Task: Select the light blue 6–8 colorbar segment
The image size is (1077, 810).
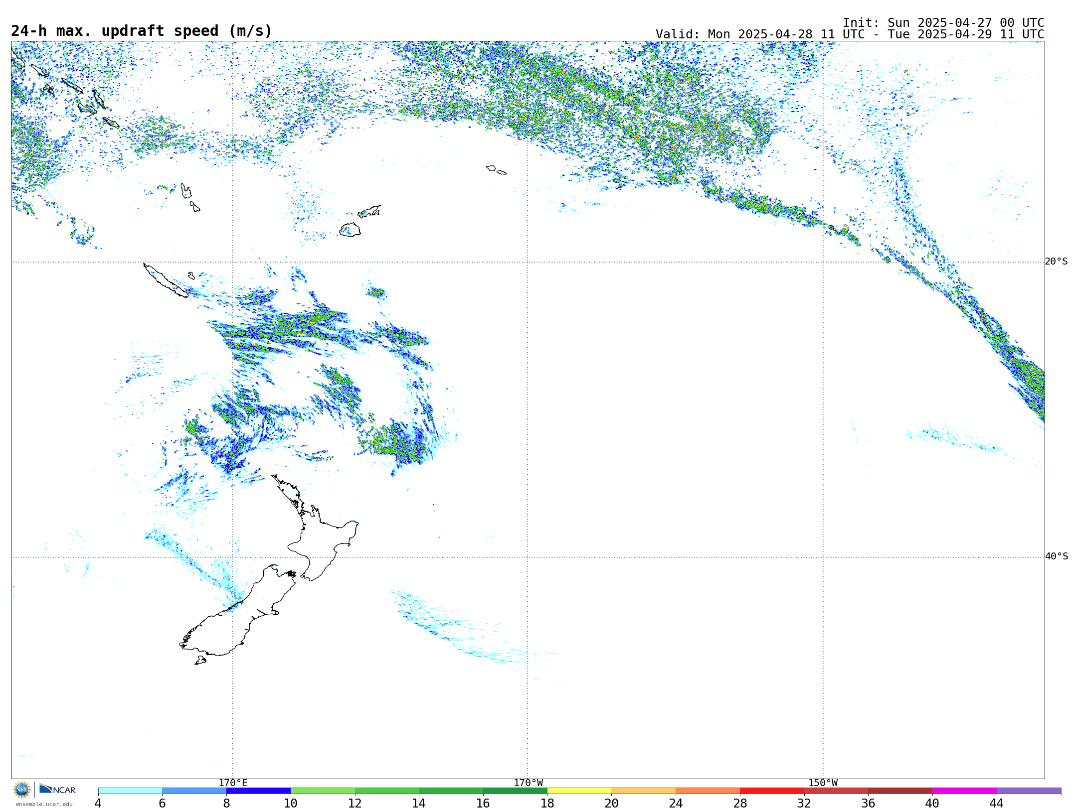Action: click(194, 791)
